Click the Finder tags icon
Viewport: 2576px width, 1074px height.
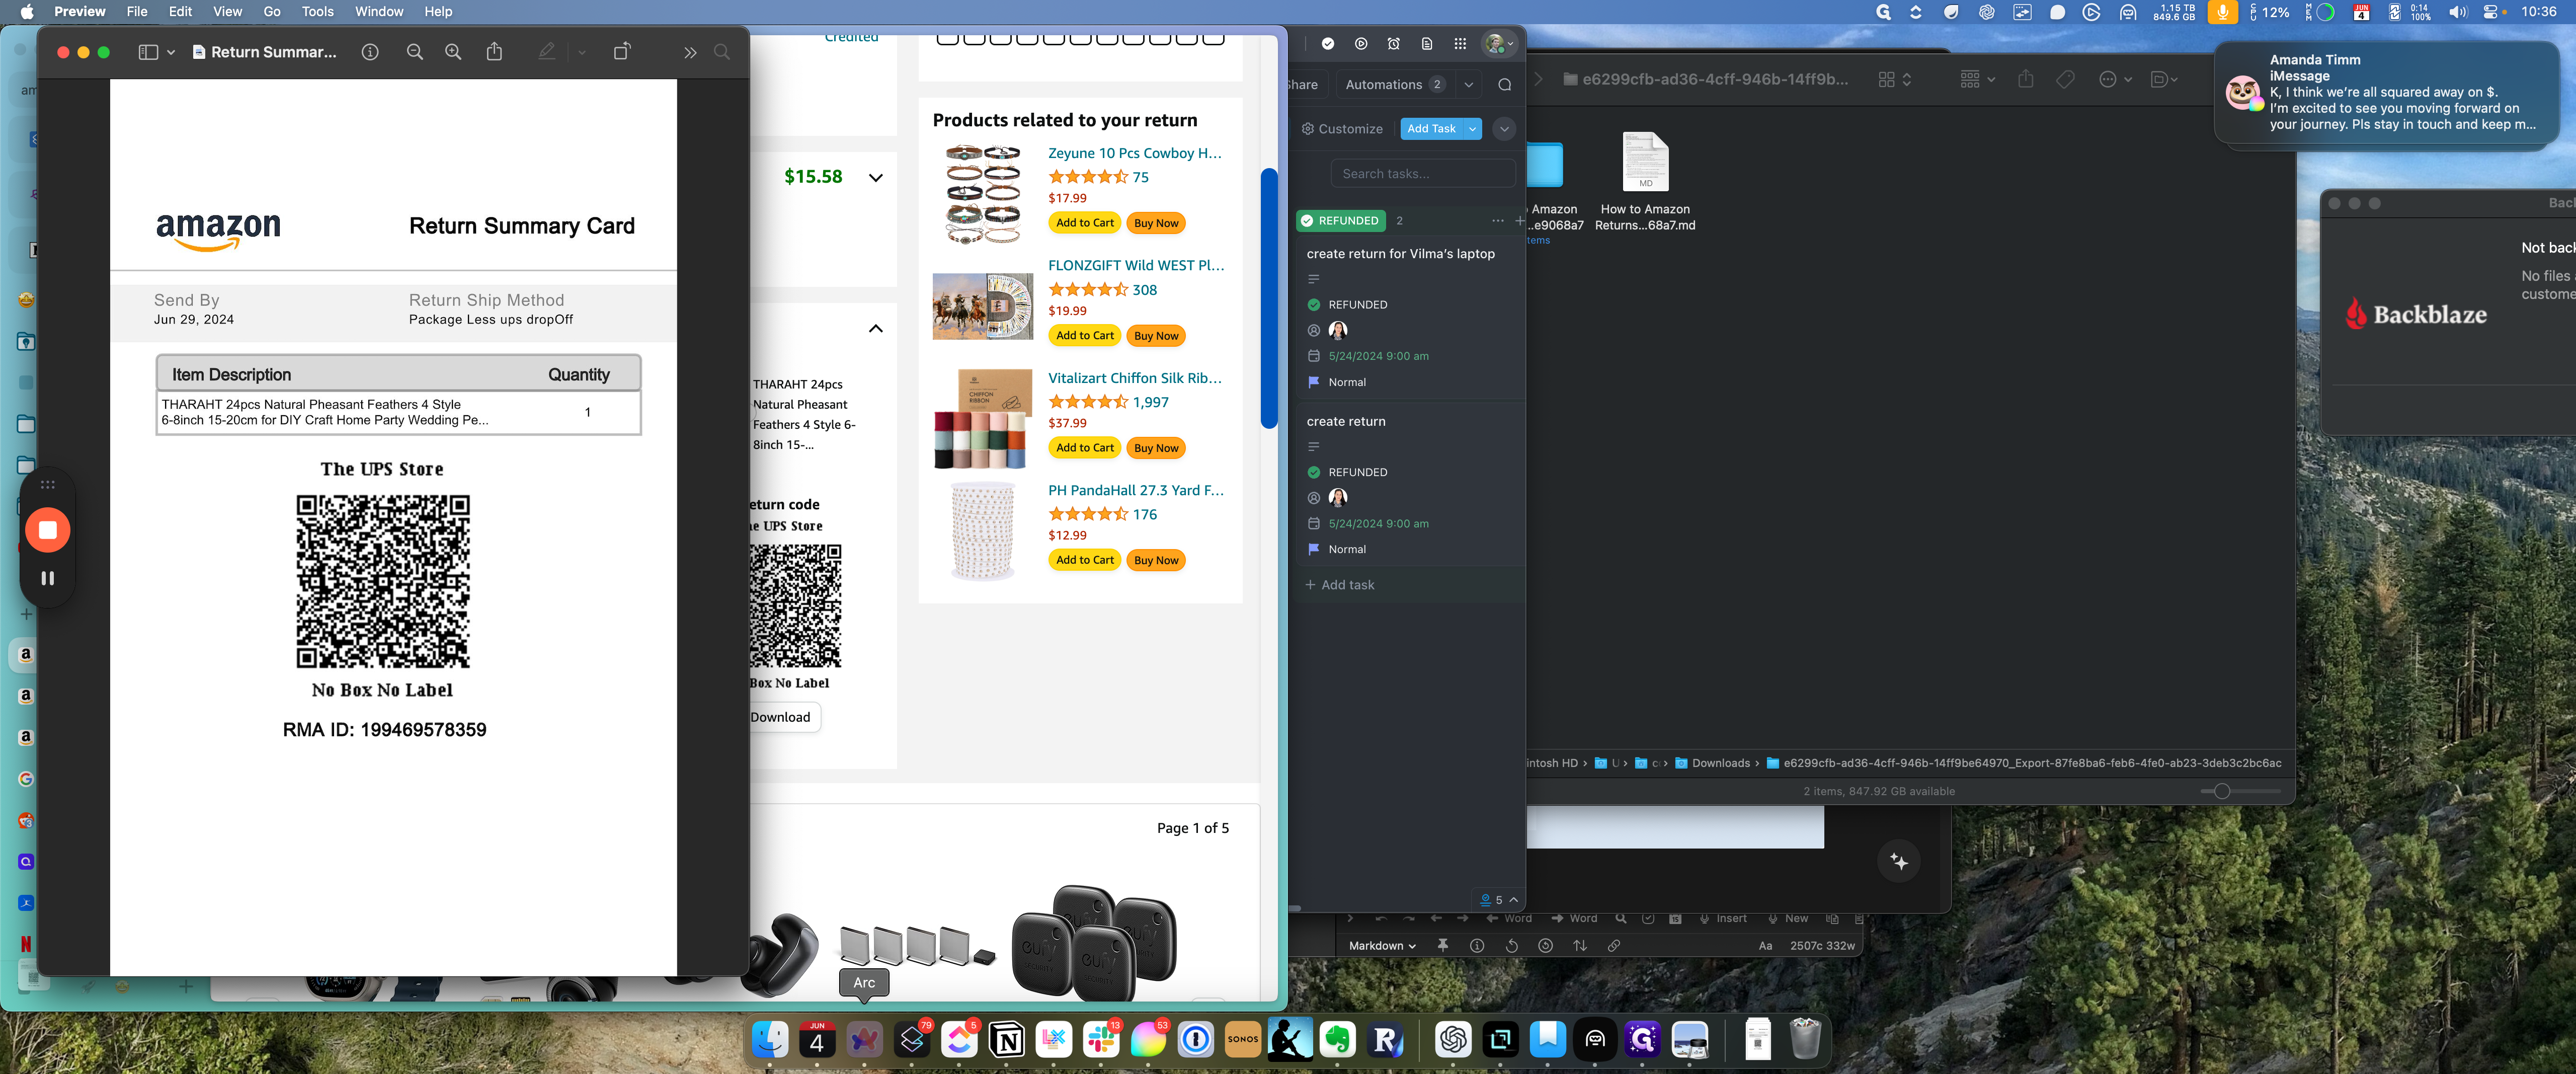[2065, 79]
